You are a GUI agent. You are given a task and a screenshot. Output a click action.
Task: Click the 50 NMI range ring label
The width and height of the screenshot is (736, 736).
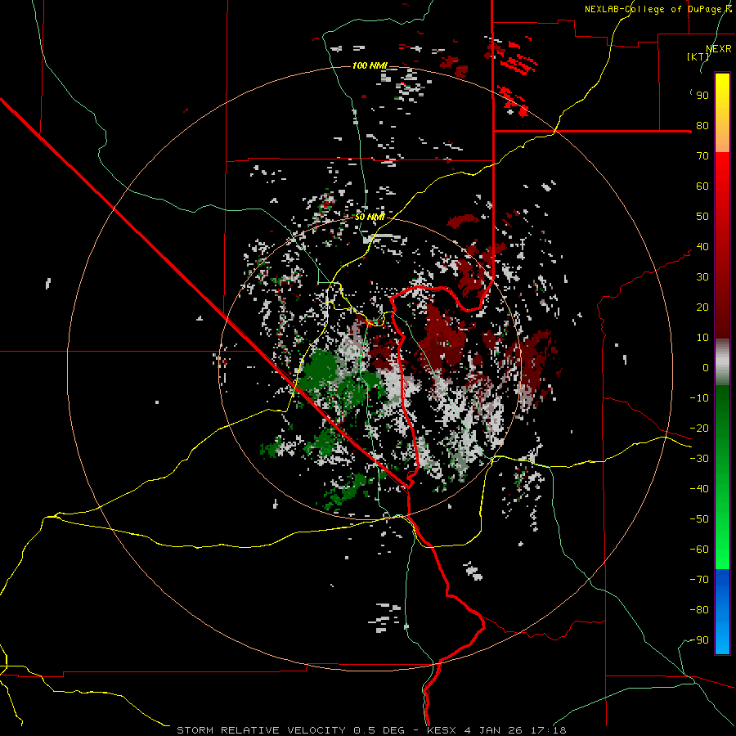pyautogui.click(x=370, y=217)
